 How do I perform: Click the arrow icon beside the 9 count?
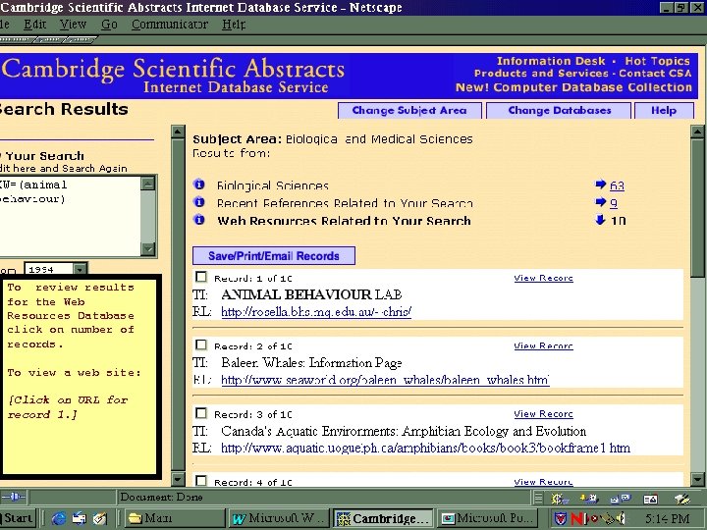click(x=600, y=202)
